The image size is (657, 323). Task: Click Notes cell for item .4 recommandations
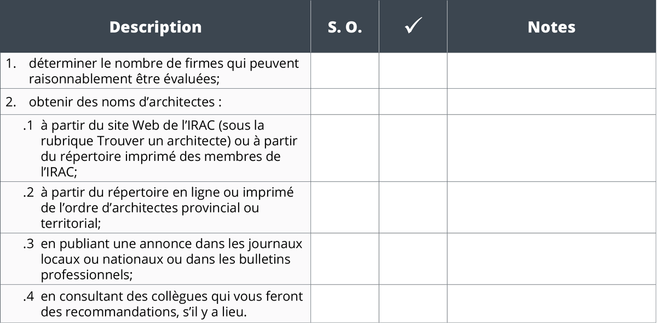coord(552,304)
